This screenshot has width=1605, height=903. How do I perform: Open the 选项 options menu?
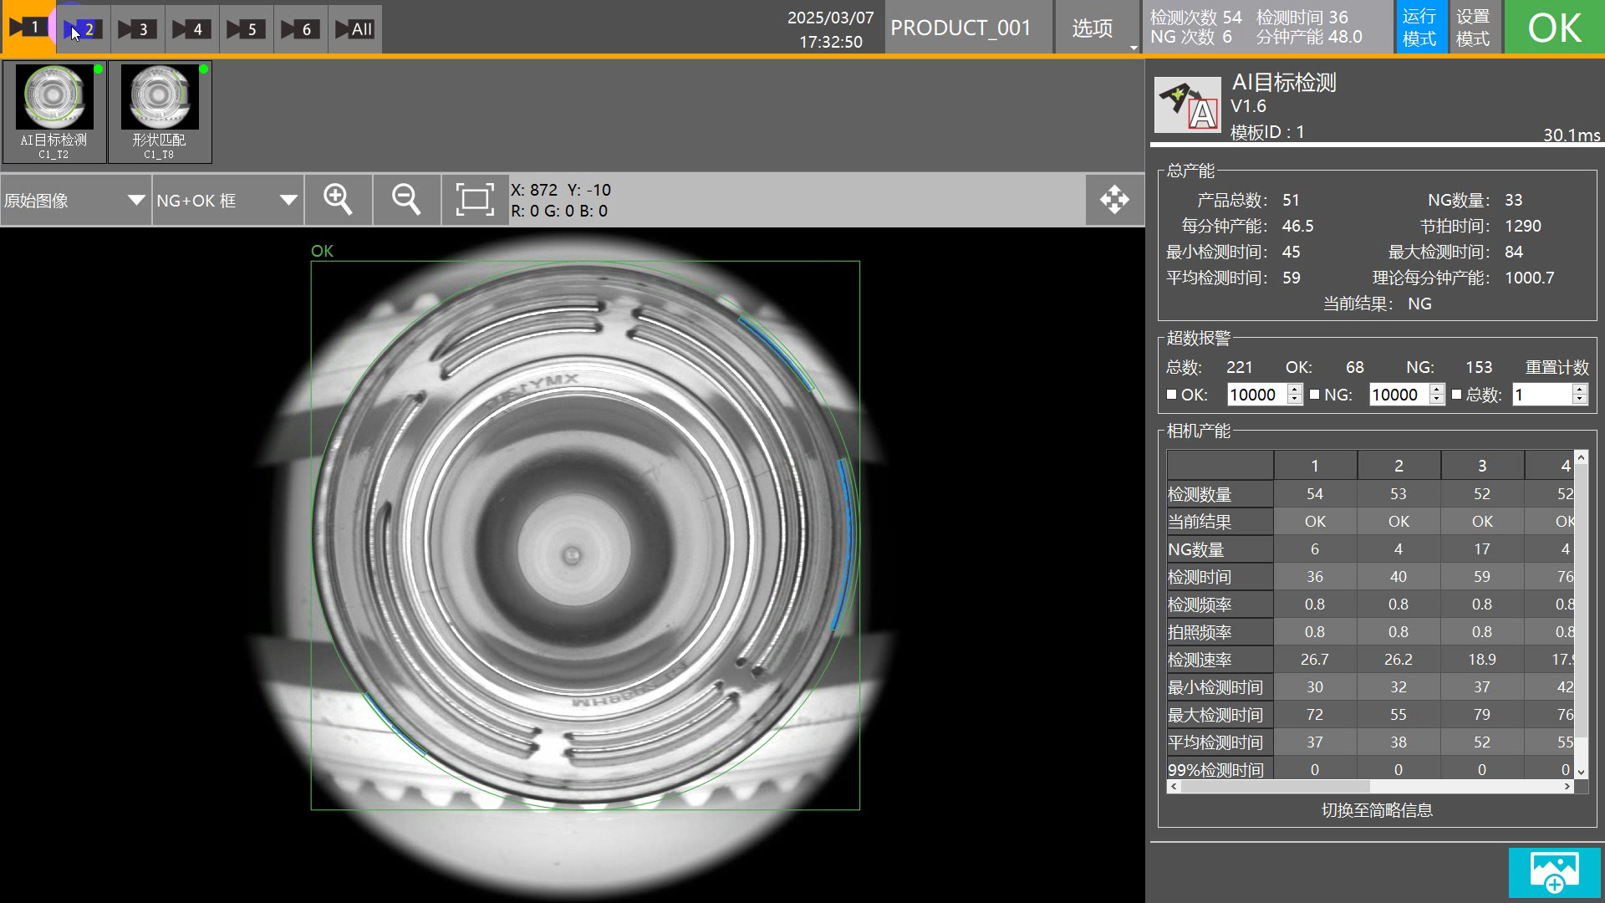pos(1093,29)
